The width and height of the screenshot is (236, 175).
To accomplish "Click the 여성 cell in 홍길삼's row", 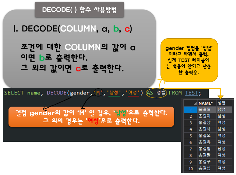I will click(224, 123).
